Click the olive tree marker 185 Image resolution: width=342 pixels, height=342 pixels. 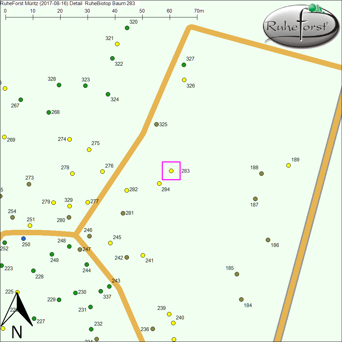pos(237,274)
